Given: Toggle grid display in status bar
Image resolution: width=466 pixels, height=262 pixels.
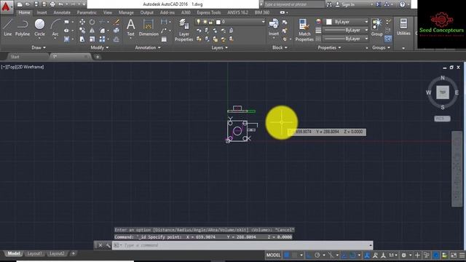Looking at the screenshot, I should click(x=287, y=255).
